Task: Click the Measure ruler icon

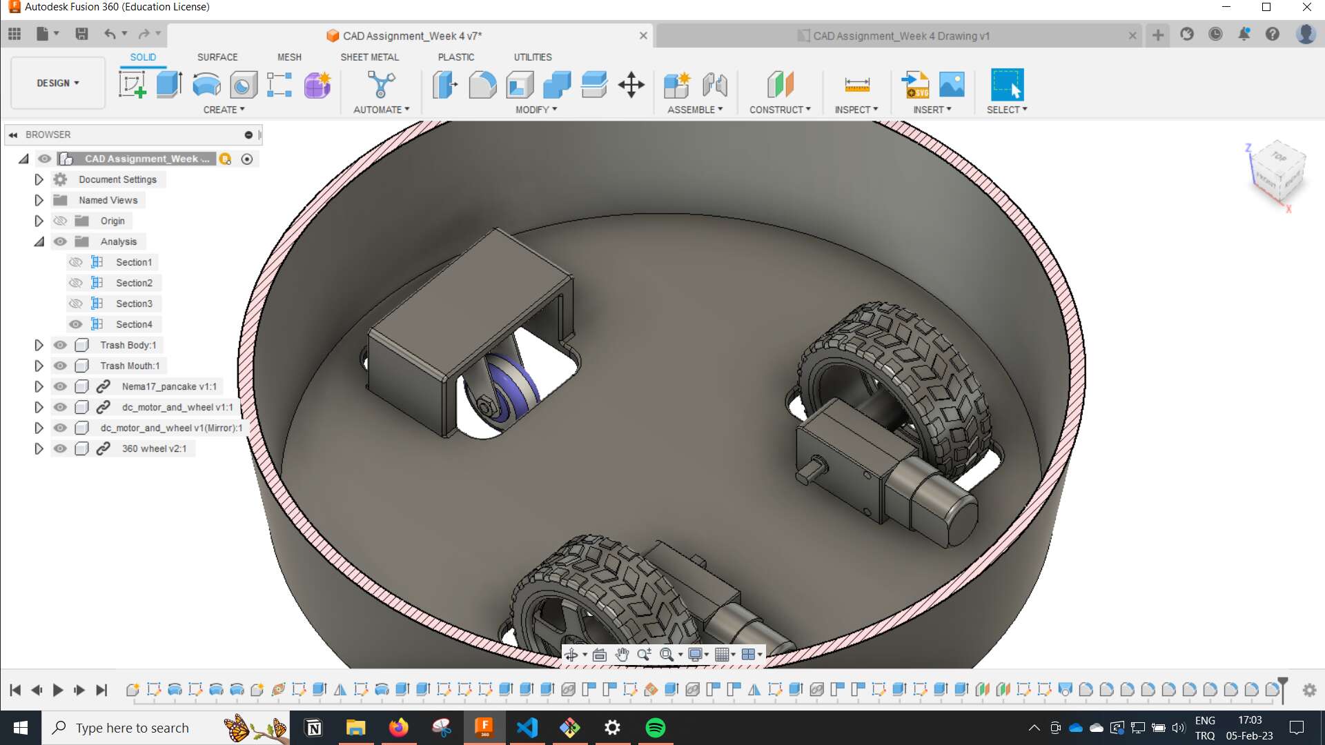Action: point(857,85)
